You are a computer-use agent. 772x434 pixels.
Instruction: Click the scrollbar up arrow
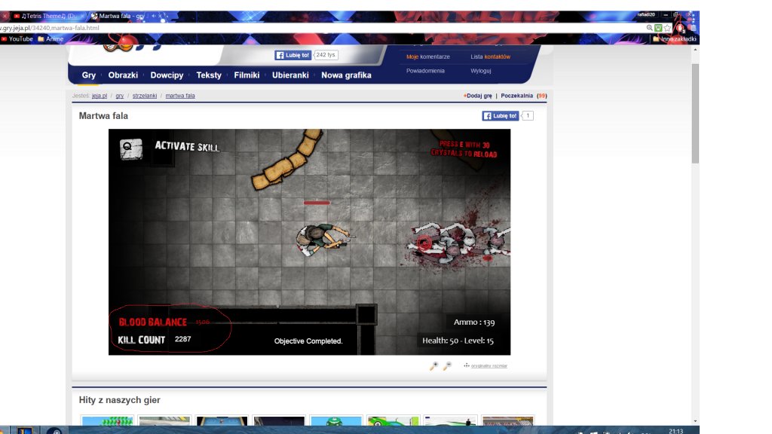pos(695,50)
